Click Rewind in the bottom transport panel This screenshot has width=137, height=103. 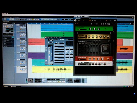click(49, 82)
